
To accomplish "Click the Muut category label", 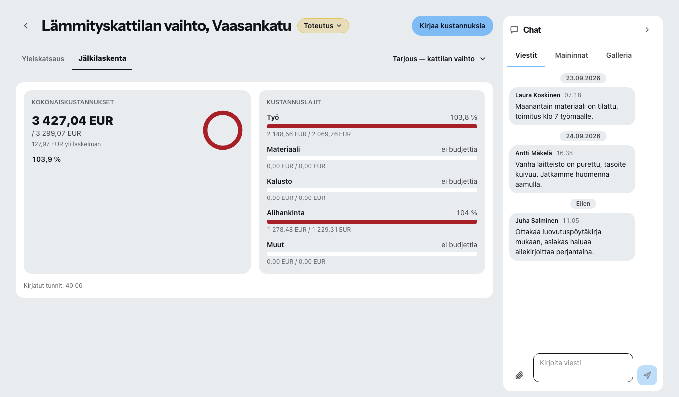I will 275,245.
